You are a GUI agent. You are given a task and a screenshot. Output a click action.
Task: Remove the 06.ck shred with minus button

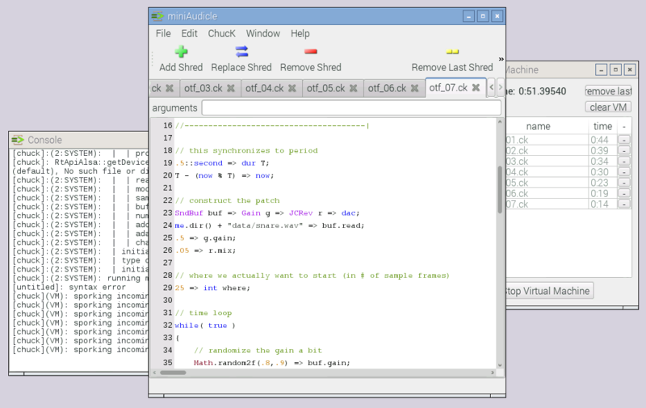pos(623,193)
